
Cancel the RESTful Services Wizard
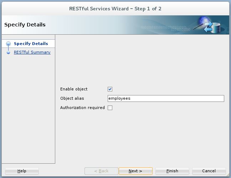(209, 171)
